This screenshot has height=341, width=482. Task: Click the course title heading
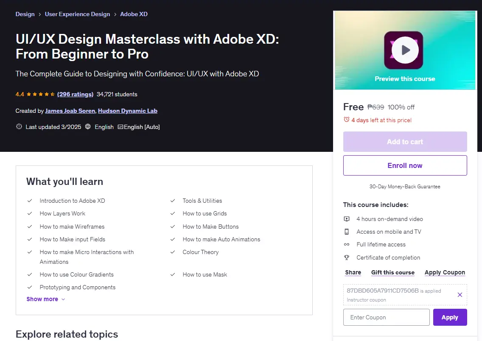147,46
